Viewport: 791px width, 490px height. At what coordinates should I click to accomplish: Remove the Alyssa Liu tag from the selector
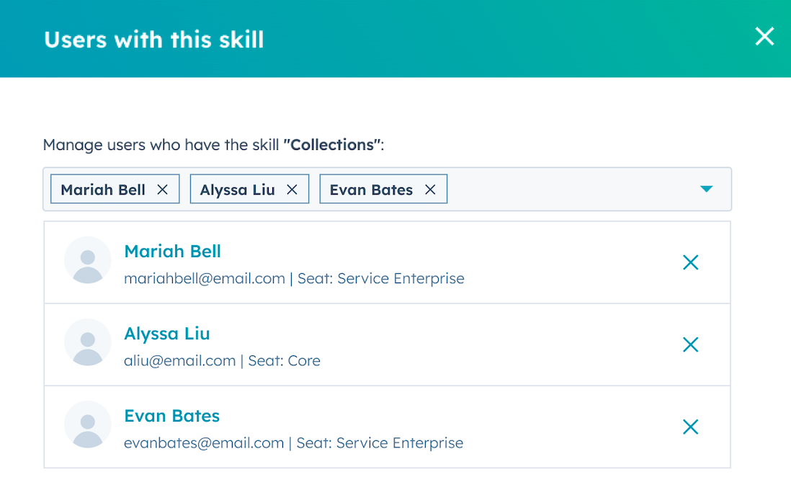tap(292, 189)
